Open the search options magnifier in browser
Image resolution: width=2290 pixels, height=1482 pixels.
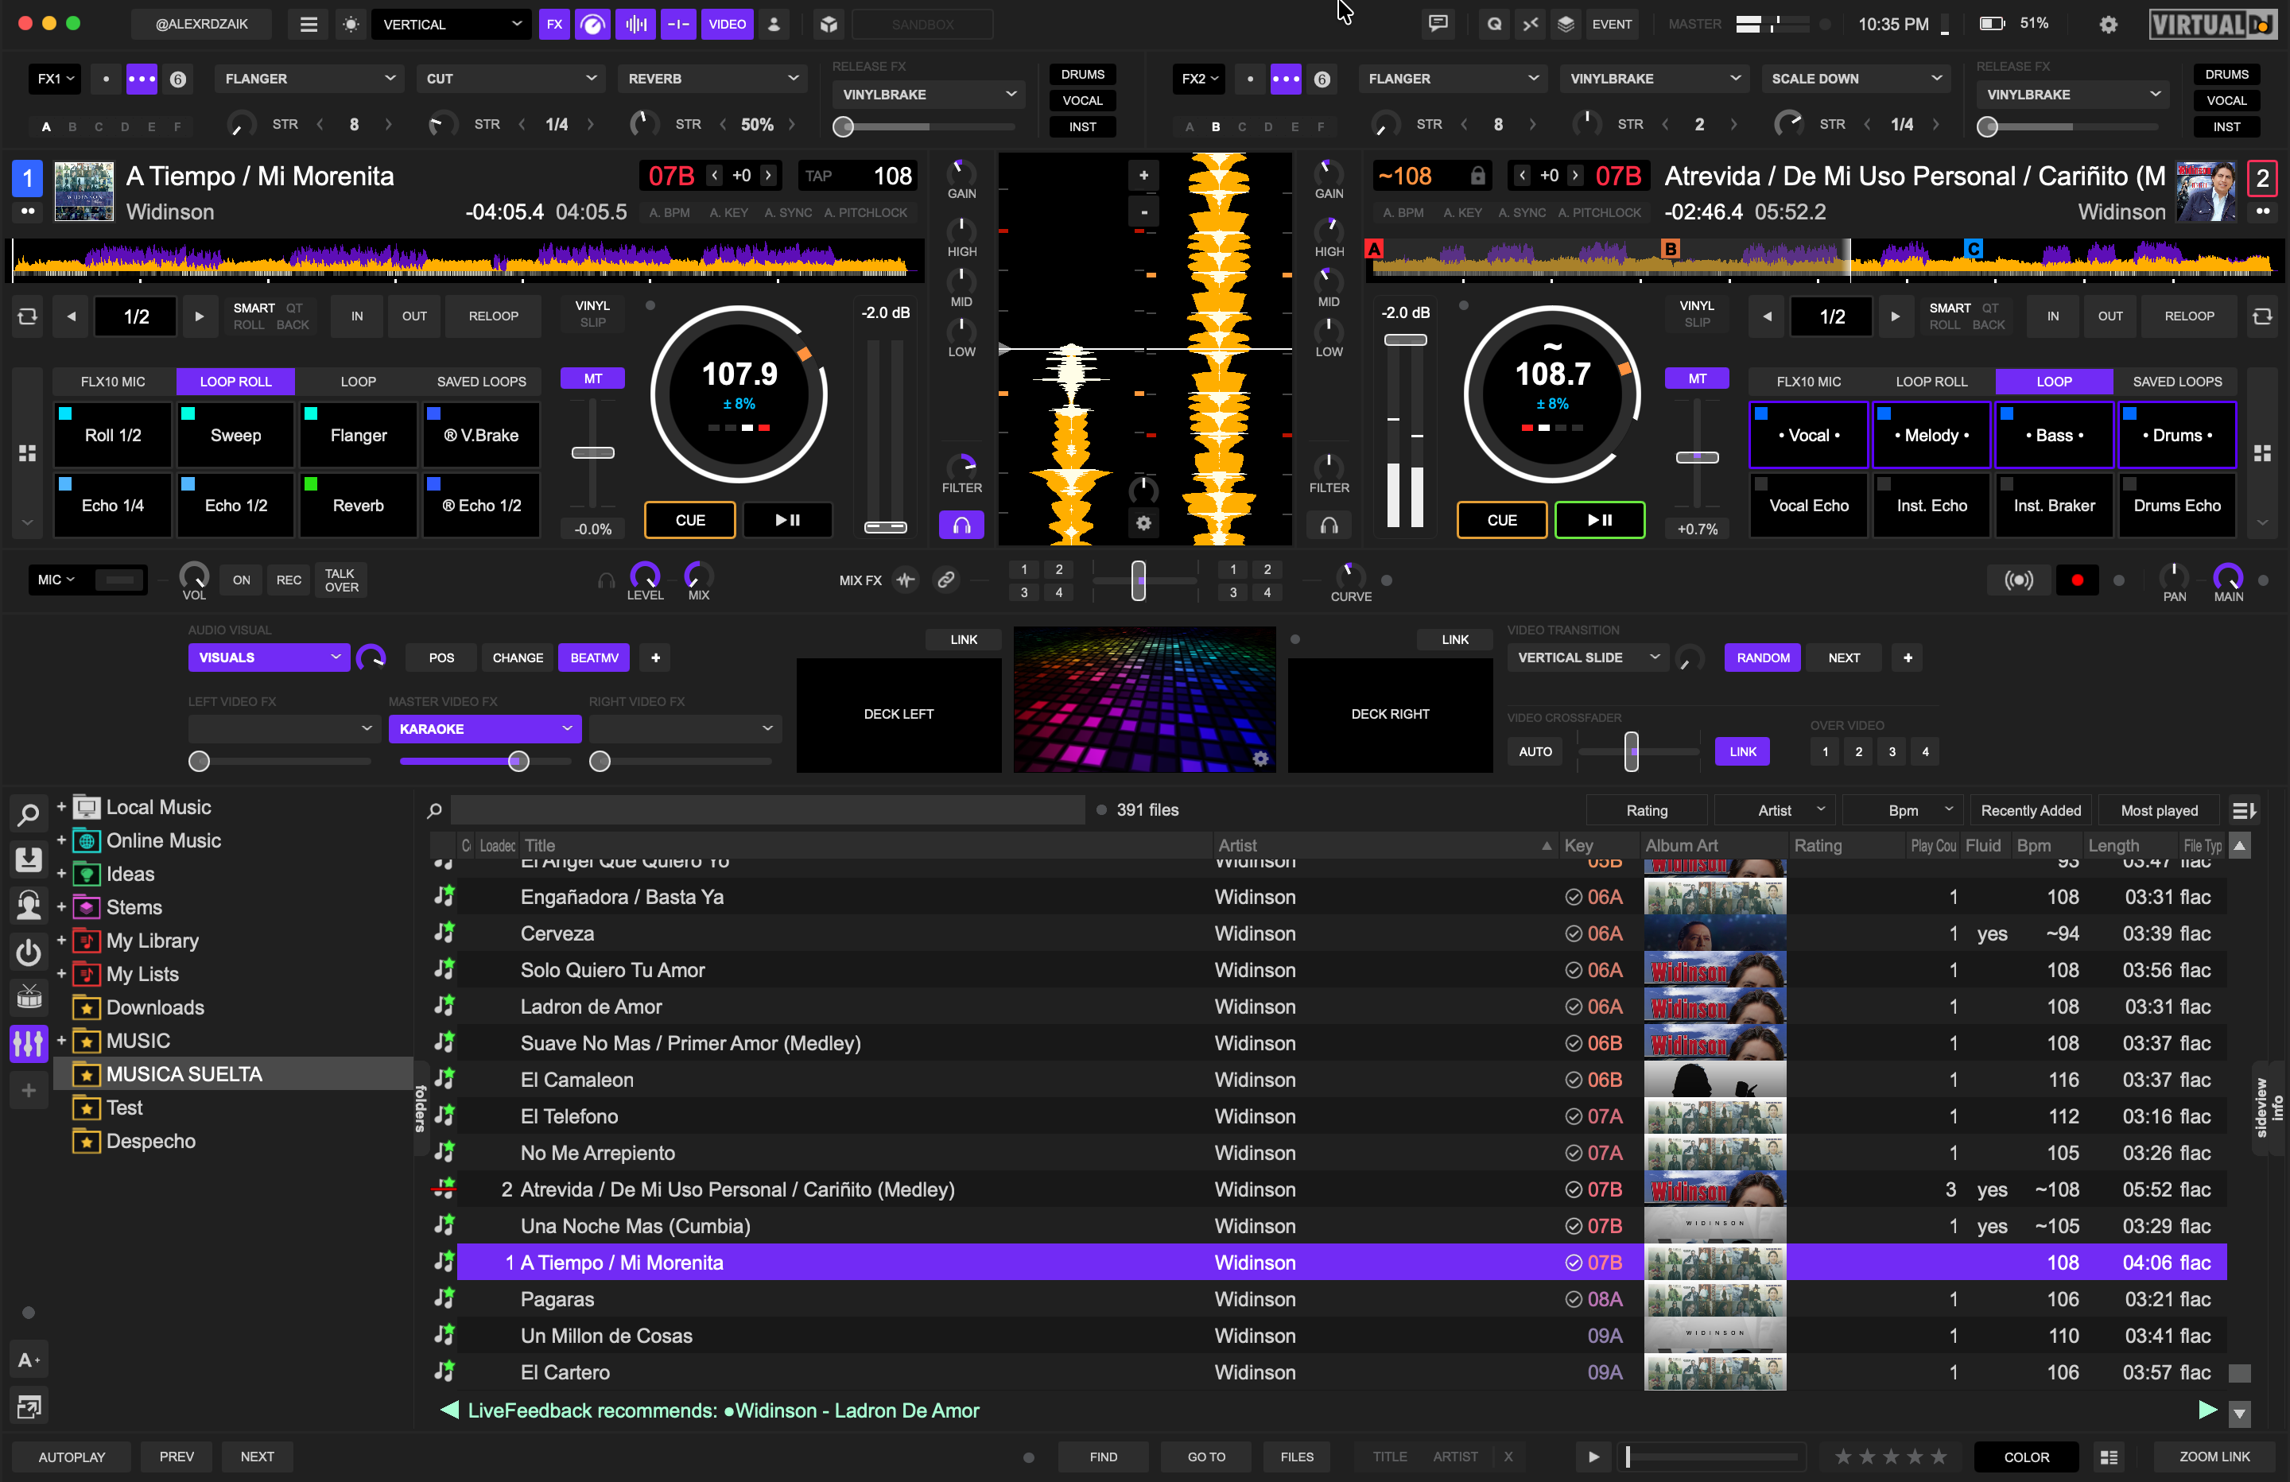pyautogui.click(x=435, y=810)
